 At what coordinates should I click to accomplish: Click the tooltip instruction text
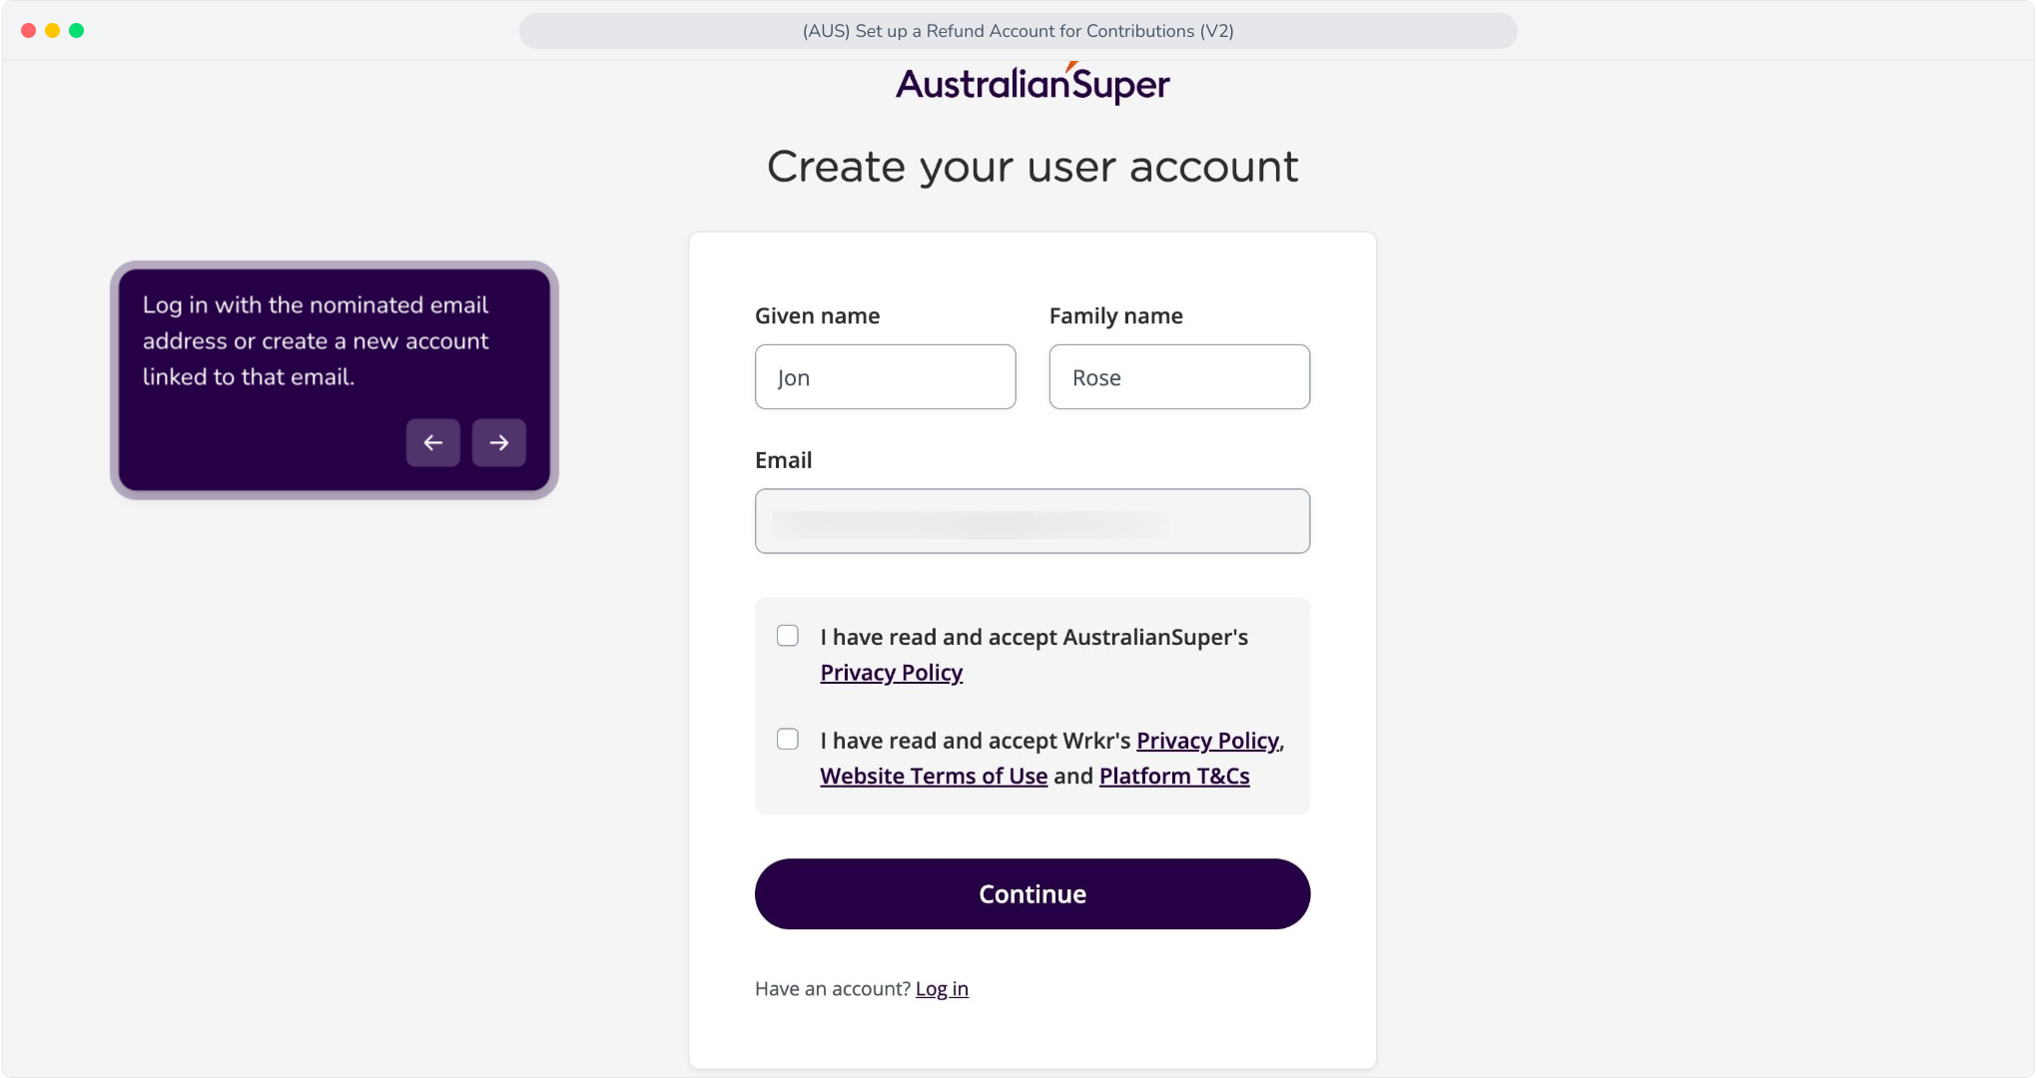pyautogui.click(x=316, y=340)
